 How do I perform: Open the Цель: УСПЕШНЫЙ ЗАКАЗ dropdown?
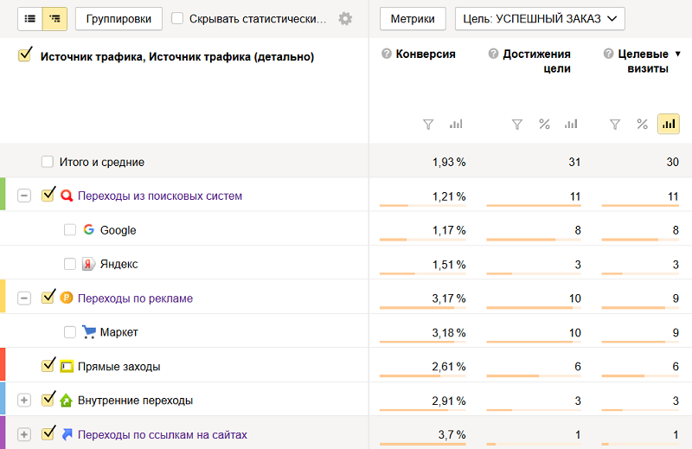[x=540, y=18]
